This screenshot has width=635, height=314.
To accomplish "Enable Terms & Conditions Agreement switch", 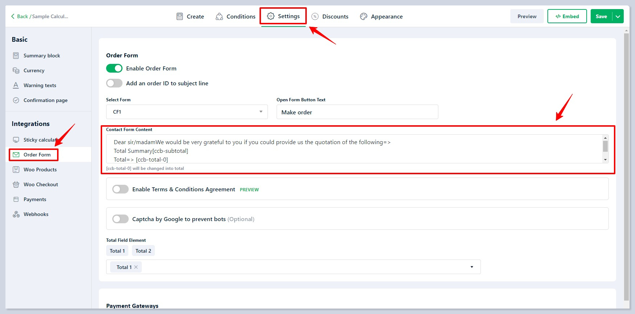I will pyautogui.click(x=120, y=189).
